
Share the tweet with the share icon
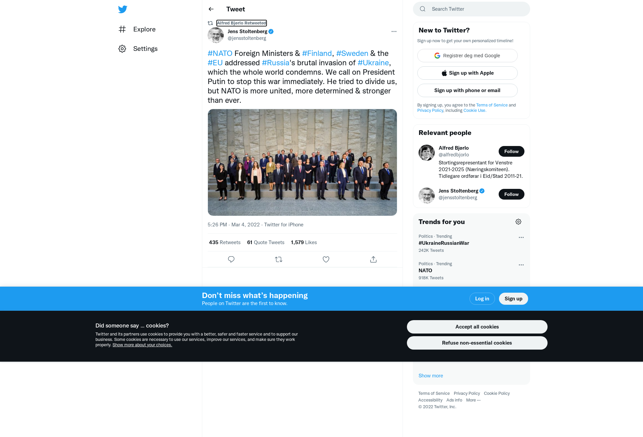pyautogui.click(x=373, y=259)
